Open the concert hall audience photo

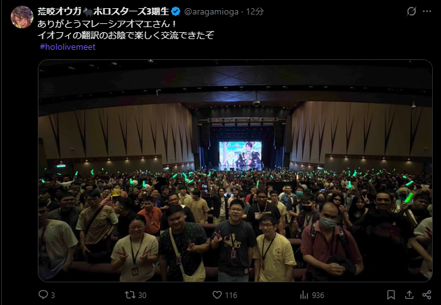click(x=235, y=171)
